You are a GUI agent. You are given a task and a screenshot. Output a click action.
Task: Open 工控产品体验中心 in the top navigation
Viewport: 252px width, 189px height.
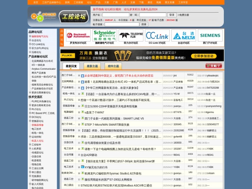tap(51, 2)
